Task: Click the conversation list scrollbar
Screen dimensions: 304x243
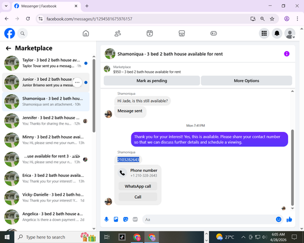Action: [94, 95]
